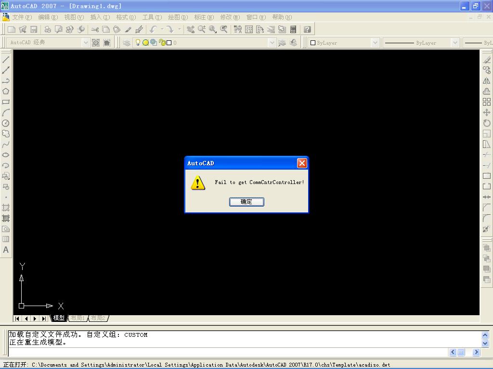Select the Construction Line tool
The width and height of the screenshot is (493, 369).
click(x=6, y=70)
